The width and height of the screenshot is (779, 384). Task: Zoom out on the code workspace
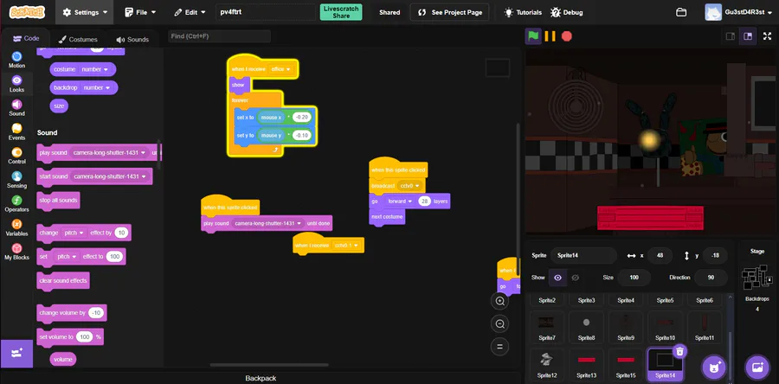pyautogui.click(x=499, y=324)
